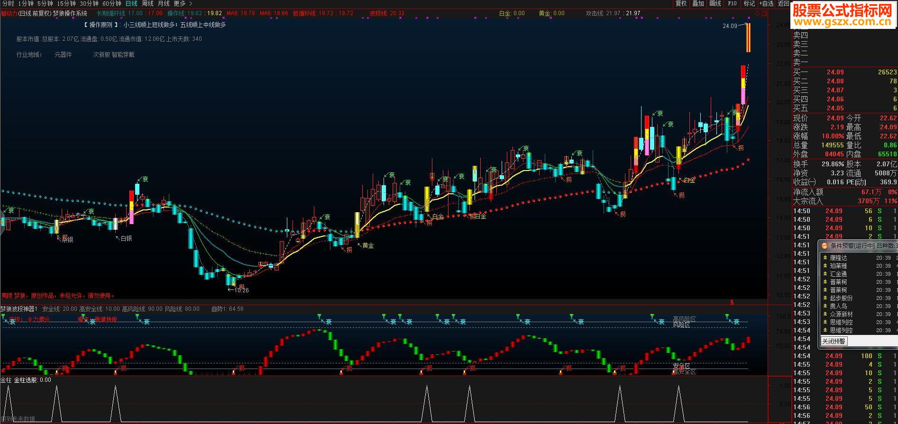This screenshot has width=898, height=424.
Task: Add stock to watchlist via +自选
Action: point(766,4)
